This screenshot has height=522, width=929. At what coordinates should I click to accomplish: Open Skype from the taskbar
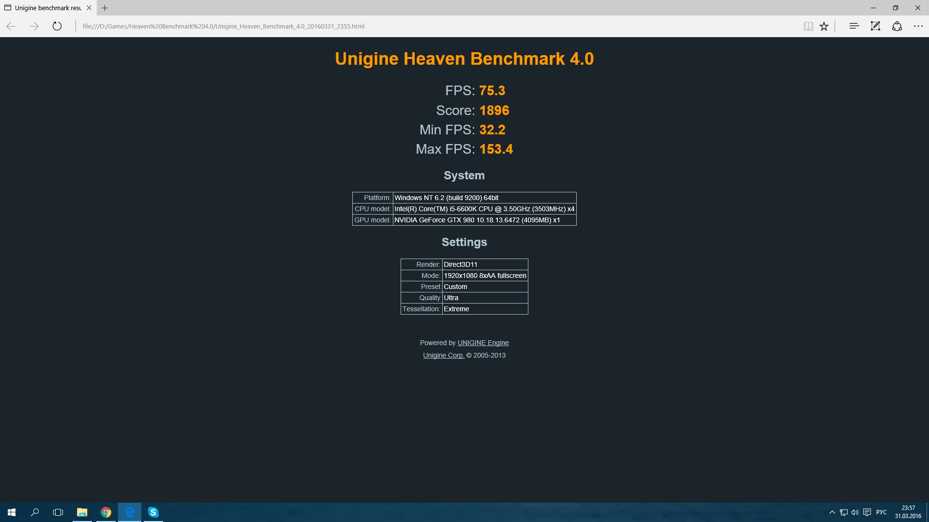tap(153, 512)
